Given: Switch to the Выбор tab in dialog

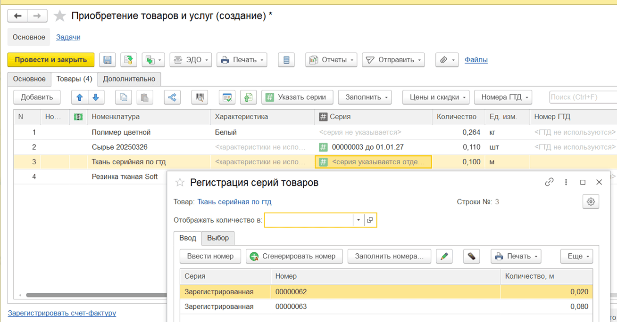Looking at the screenshot, I should [218, 238].
